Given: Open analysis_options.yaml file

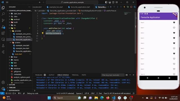Looking at the screenshot, I should pos(22,77).
